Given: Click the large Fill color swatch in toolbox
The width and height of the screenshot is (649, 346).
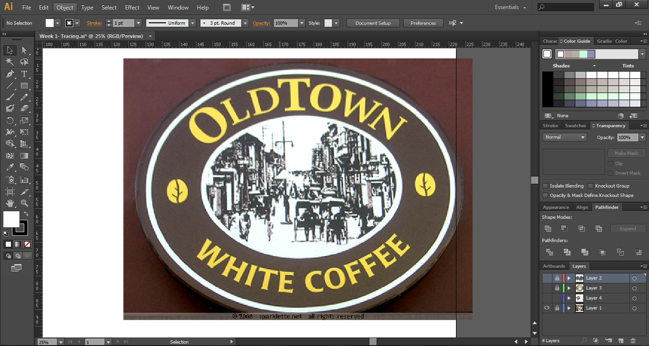Looking at the screenshot, I should [x=11, y=219].
